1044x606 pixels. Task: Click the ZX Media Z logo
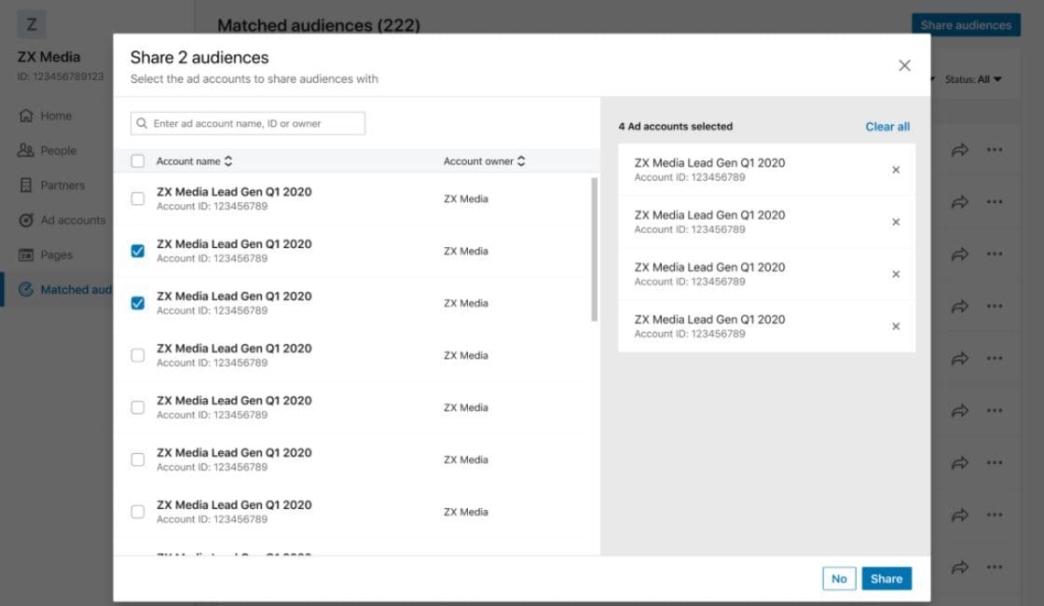click(32, 24)
